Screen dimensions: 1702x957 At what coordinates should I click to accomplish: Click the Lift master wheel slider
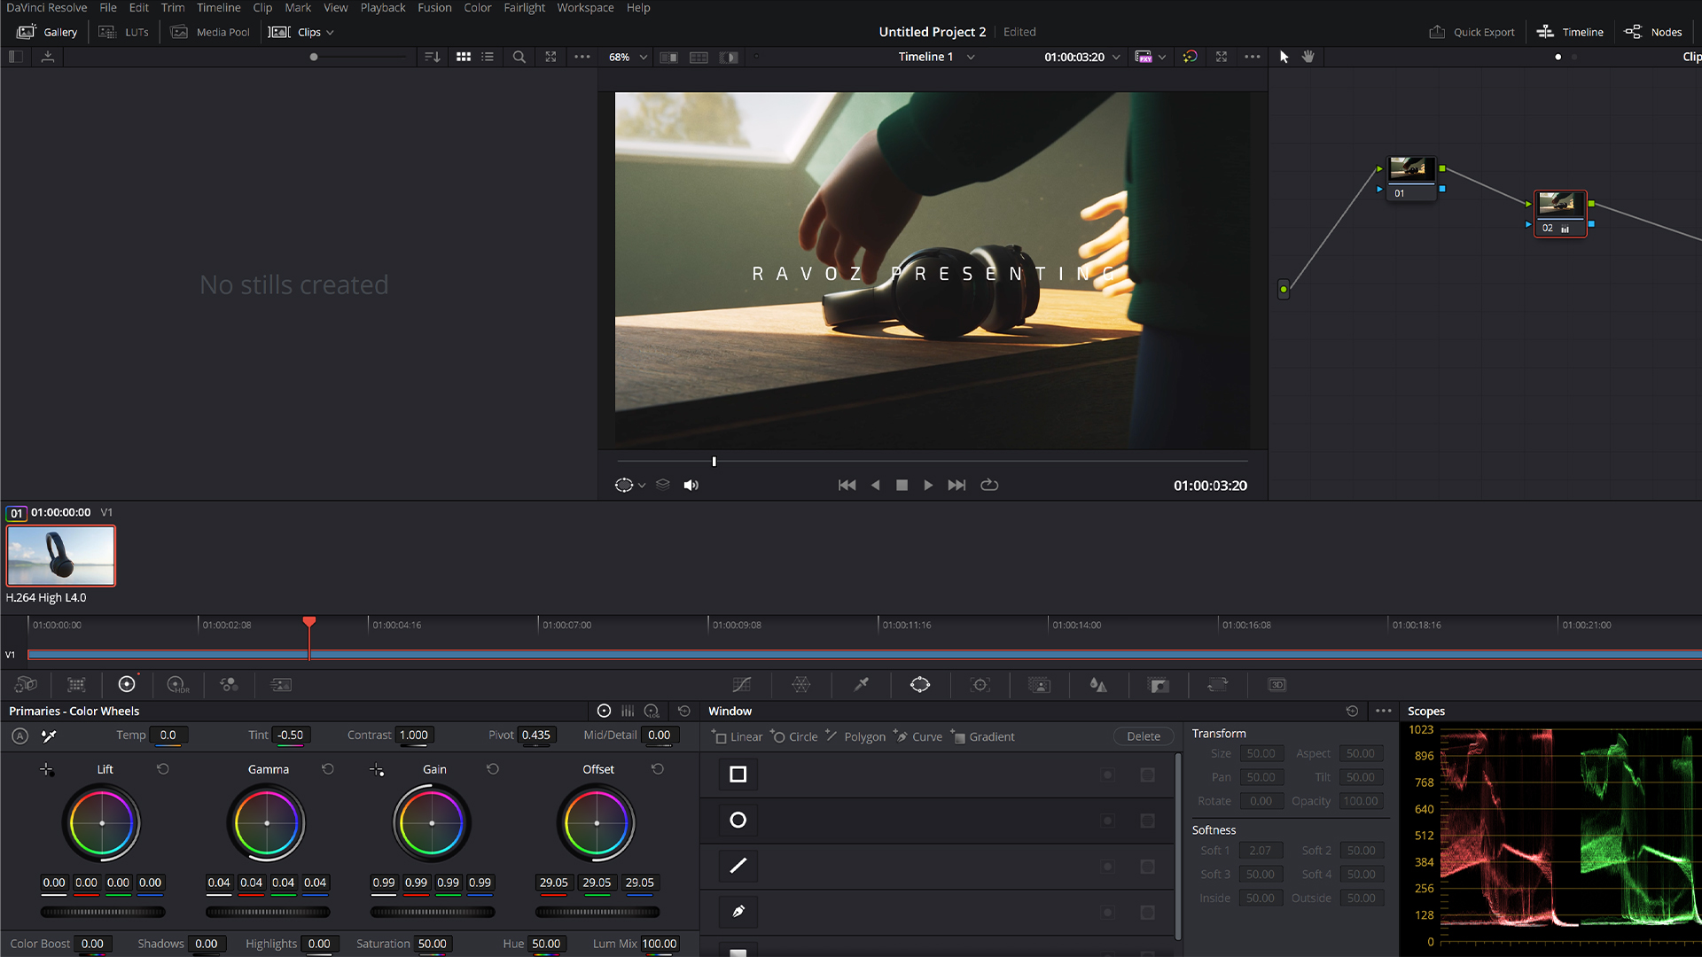[103, 912]
